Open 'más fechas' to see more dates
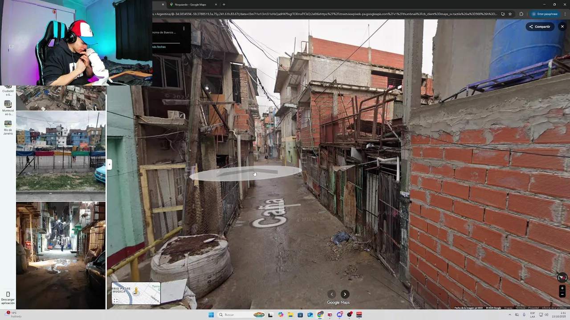The height and width of the screenshot is (320, 570). pyautogui.click(x=159, y=47)
